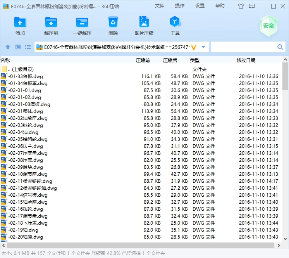Open the skin (shirt) icon in title bar
The height and width of the screenshot is (258, 289).
tap(241, 6)
